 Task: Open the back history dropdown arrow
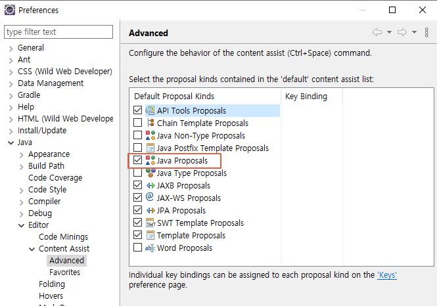click(389, 32)
